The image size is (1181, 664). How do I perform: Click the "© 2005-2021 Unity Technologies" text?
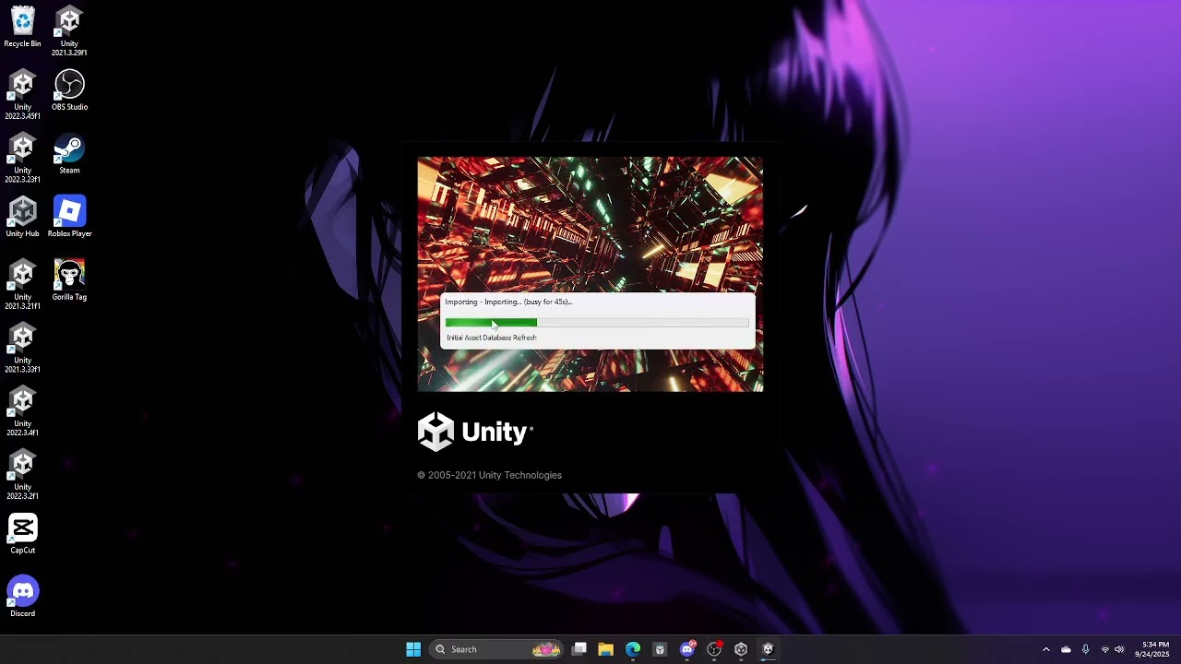pos(489,475)
